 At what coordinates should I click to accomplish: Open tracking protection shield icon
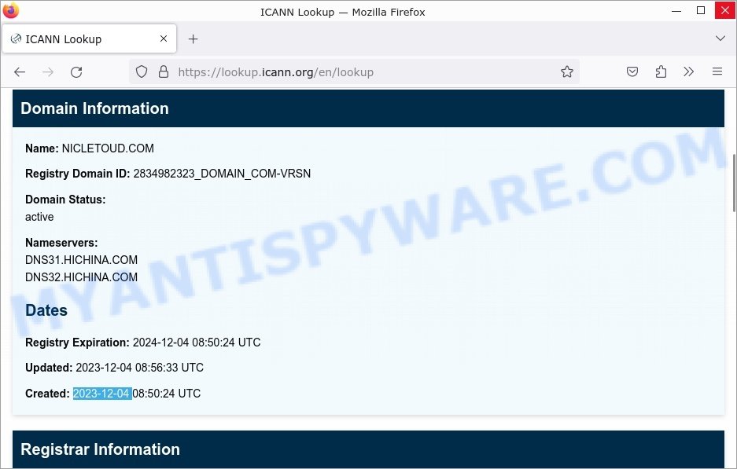click(142, 71)
